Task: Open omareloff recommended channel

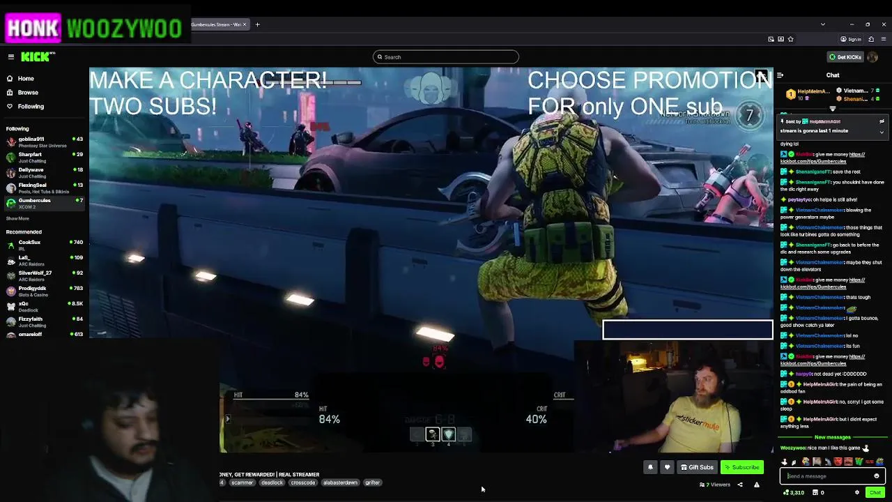Action: tap(44, 335)
